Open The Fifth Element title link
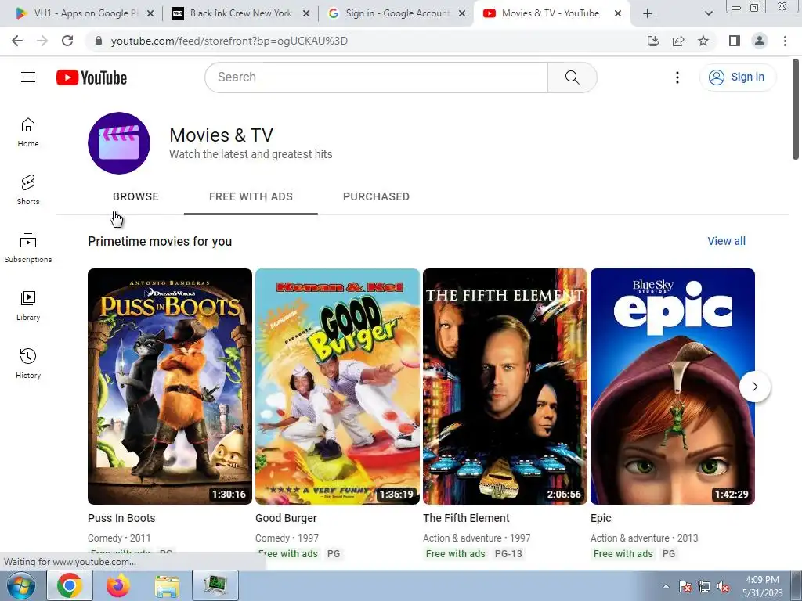802x601 pixels. (466, 518)
